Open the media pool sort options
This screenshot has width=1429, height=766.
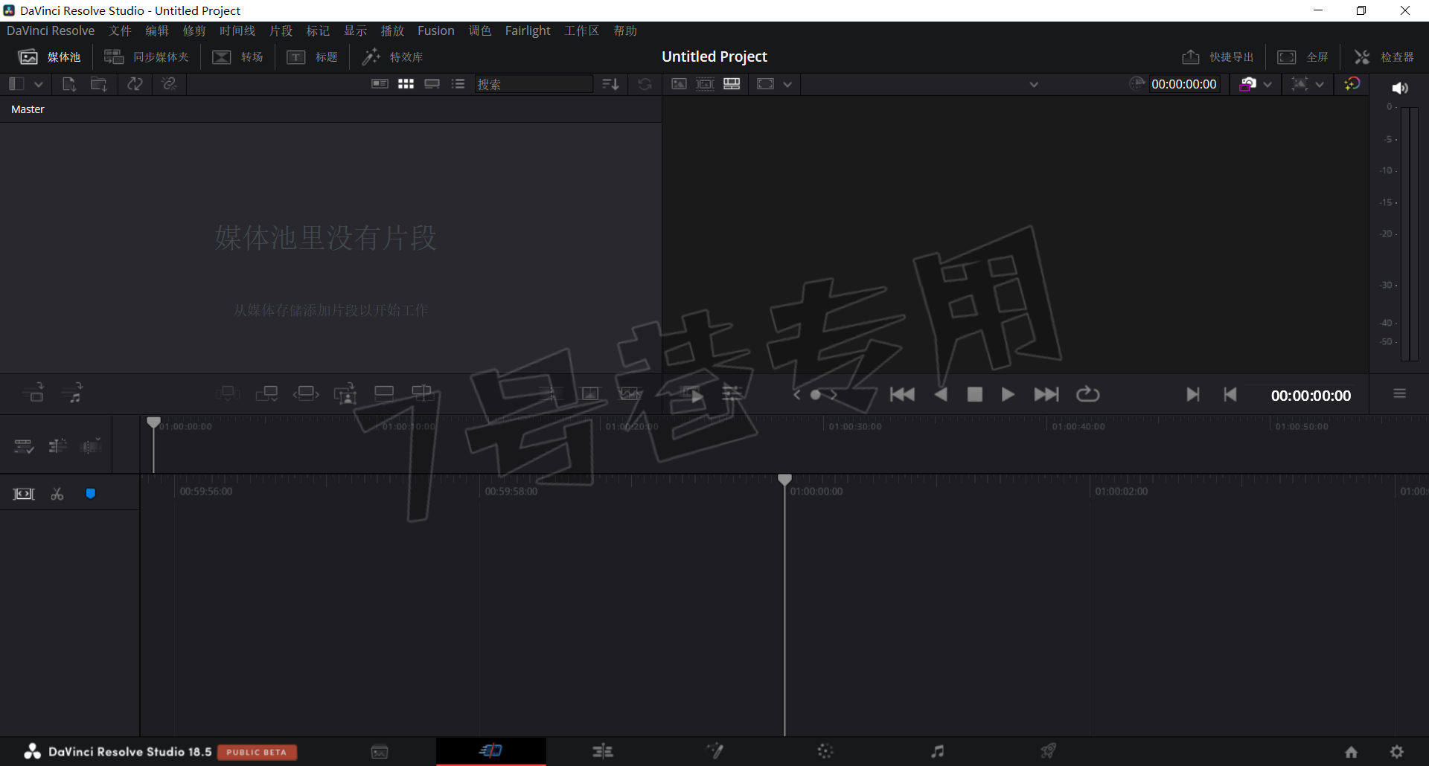(x=610, y=84)
